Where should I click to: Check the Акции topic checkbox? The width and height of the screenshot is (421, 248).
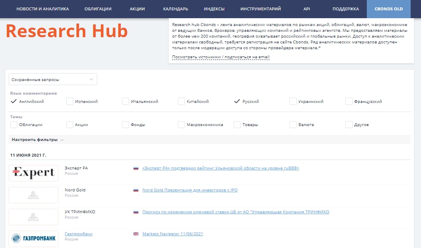point(69,124)
